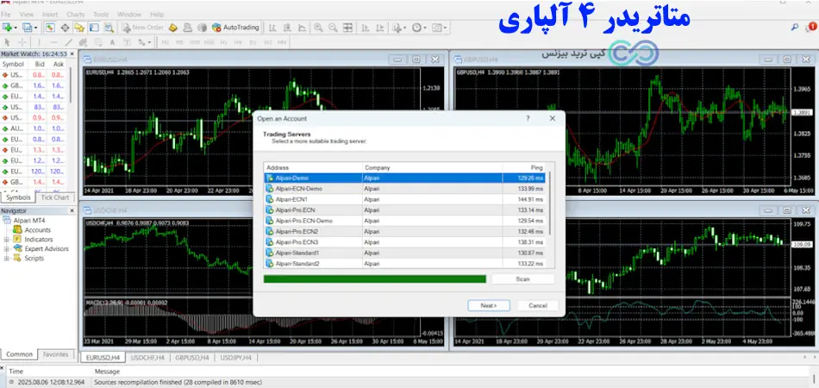Click the dialog help question mark
Screen dimensions: 819x388
[528, 118]
